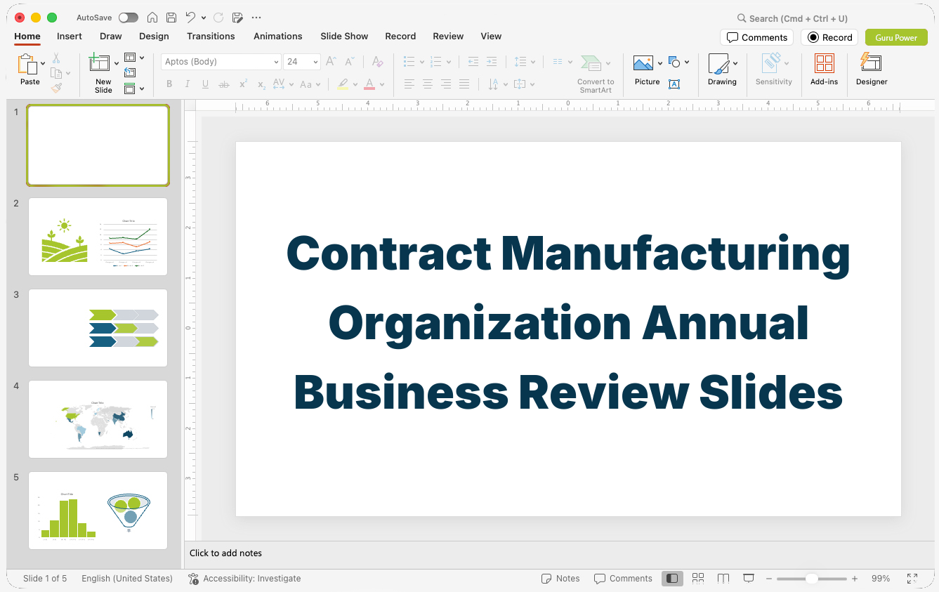
Task: Start Slide Show from status bar
Action: point(749,579)
